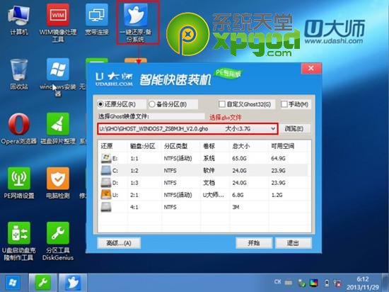The width and height of the screenshot is (389, 292).
Task: Click the E: system drive icon
Action: tap(106, 158)
